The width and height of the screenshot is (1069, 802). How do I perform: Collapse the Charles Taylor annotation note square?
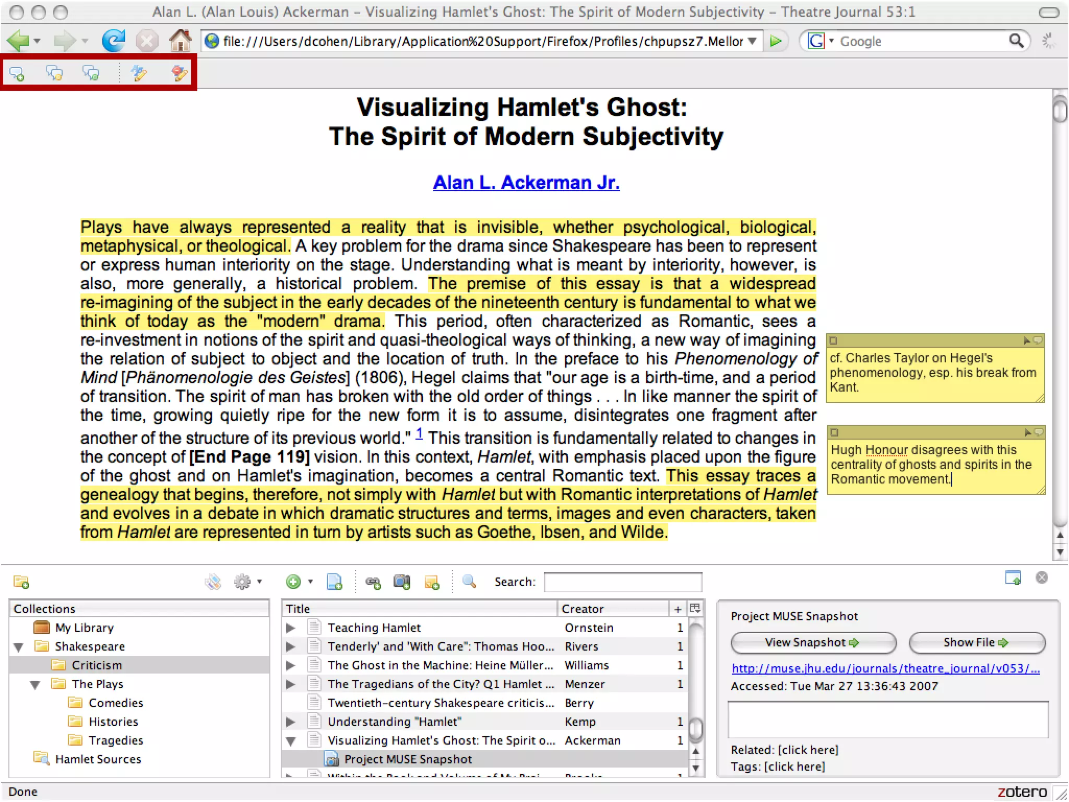coord(834,341)
